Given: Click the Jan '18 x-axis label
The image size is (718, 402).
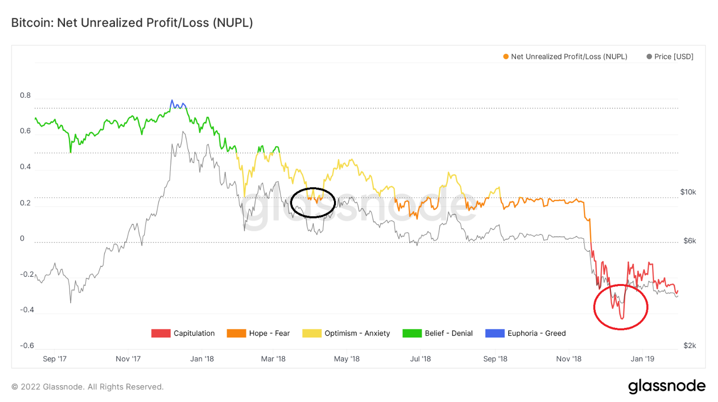Looking at the screenshot, I should pos(202,359).
